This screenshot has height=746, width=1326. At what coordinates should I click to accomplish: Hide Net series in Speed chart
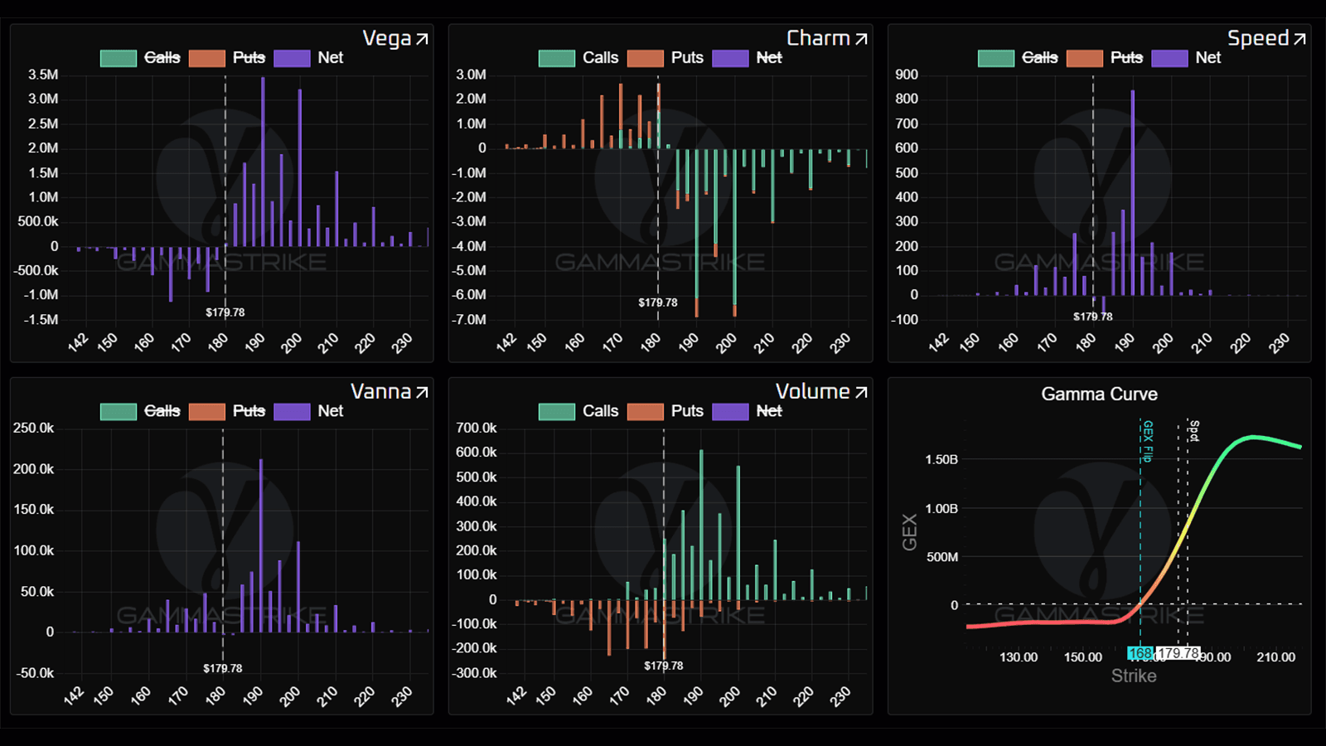click(x=1207, y=58)
